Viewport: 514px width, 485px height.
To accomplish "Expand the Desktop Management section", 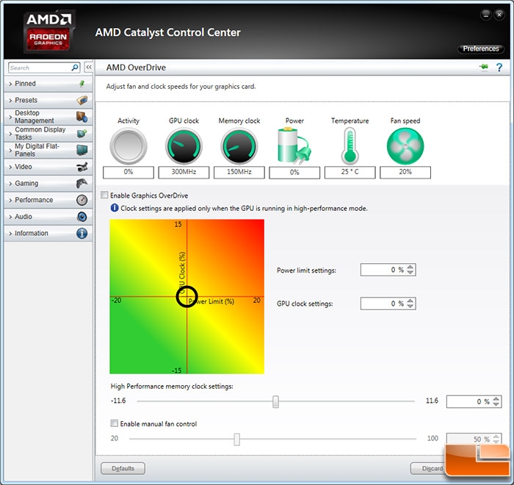I will [x=48, y=117].
